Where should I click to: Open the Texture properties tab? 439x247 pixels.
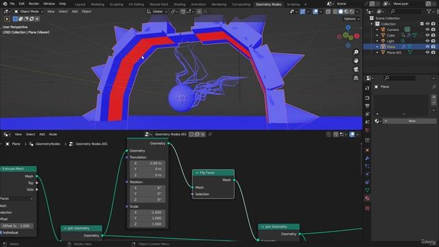point(367,209)
